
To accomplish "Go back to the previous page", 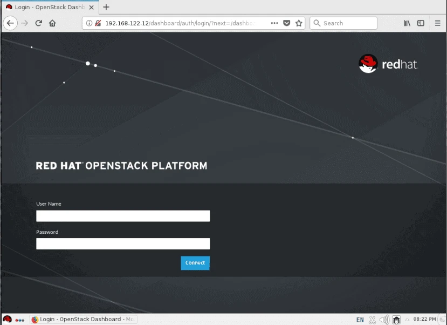I will (x=11, y=23).
